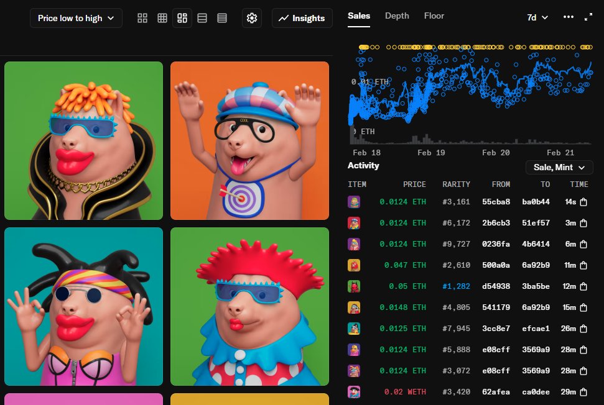Screen dimensions: 604x405
Task: Open the Price low to high sort dropdown
Action: point(76,18)
